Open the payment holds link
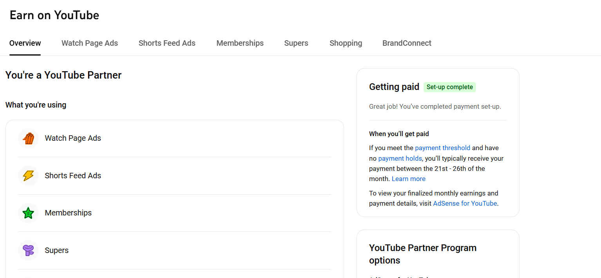 pyautogui.click(x=400, y=158)
